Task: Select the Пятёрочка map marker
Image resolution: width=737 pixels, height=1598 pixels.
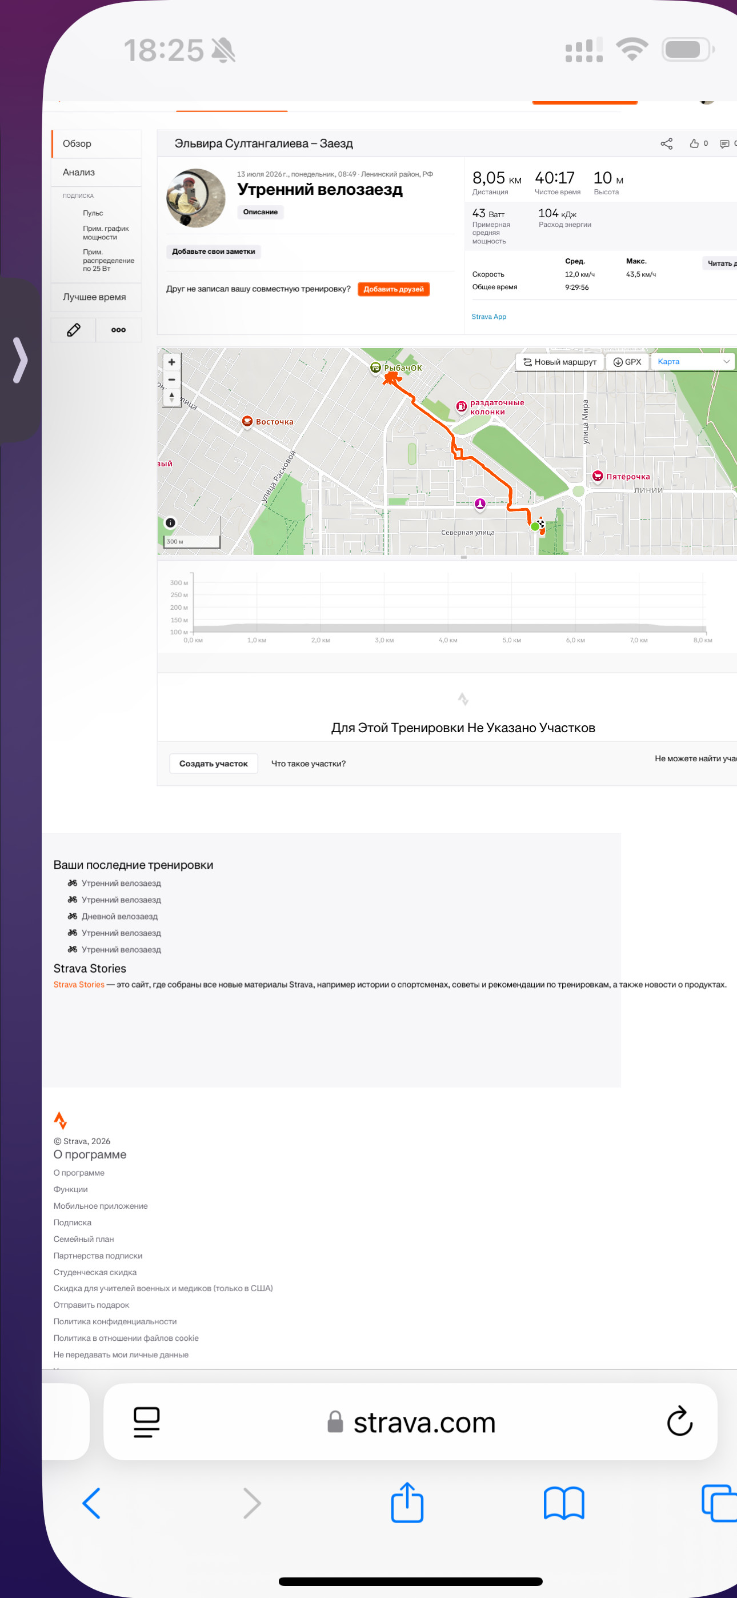Action: tap(598, 476)
